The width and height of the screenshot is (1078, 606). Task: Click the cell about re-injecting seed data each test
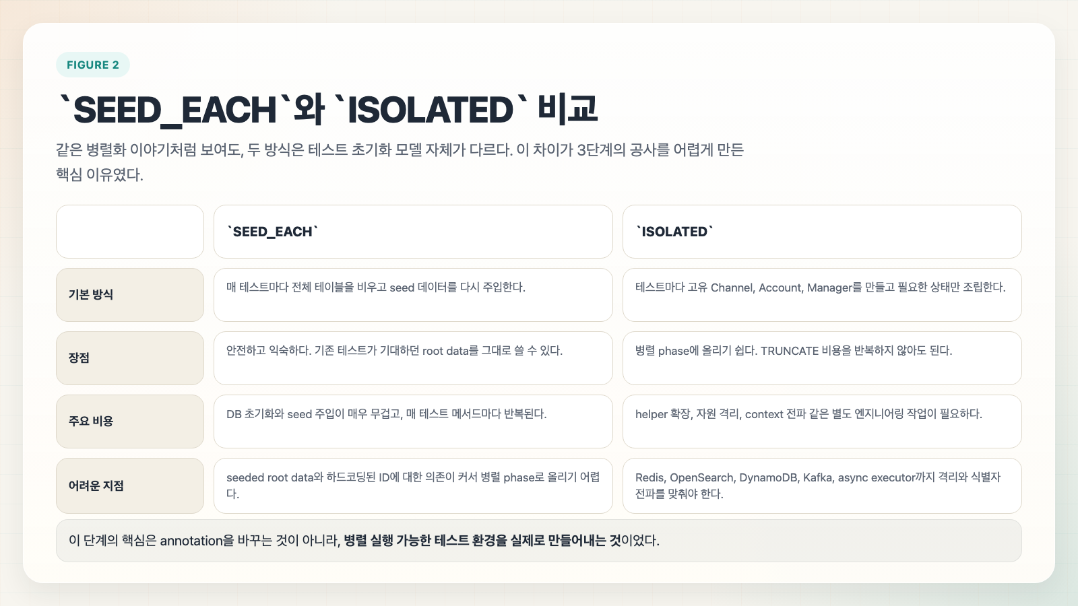point(412,295)
